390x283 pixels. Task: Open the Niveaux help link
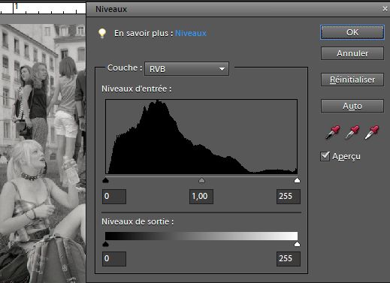point(191,33)
